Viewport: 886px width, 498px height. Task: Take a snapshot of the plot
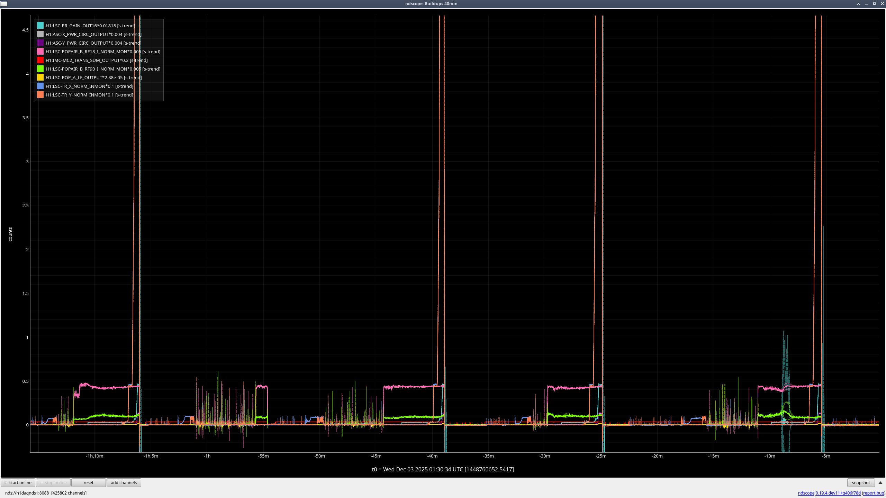click(861, 483)
